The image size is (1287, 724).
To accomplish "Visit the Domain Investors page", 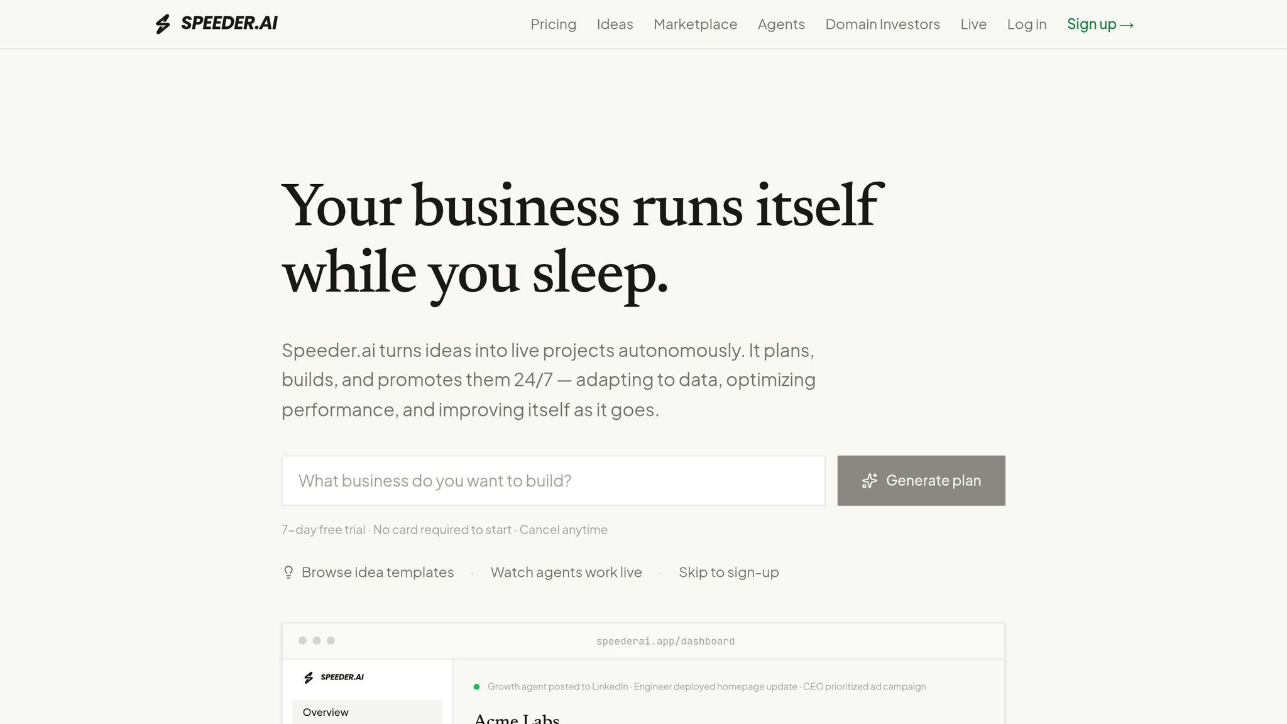I will point(882,25).
